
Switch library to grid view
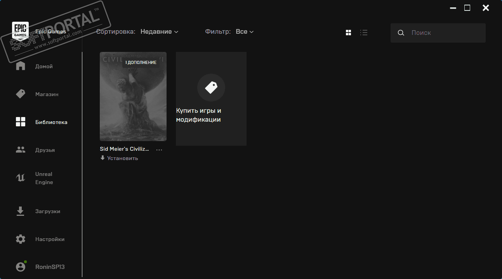tap(348, 33)
